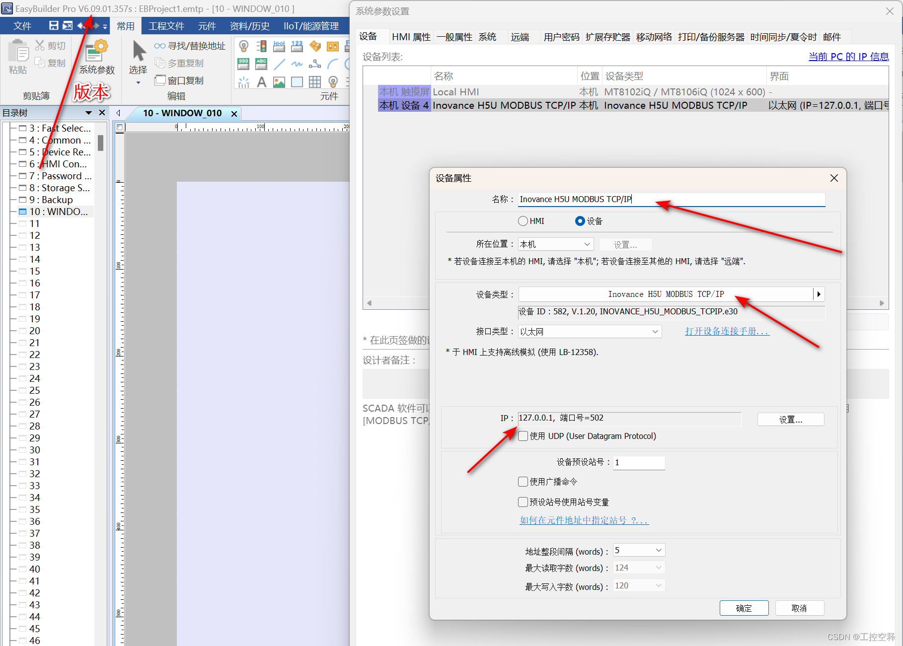Open 系统参数 (system parameters) settings

pyautogui.click(x=96, y=56)
